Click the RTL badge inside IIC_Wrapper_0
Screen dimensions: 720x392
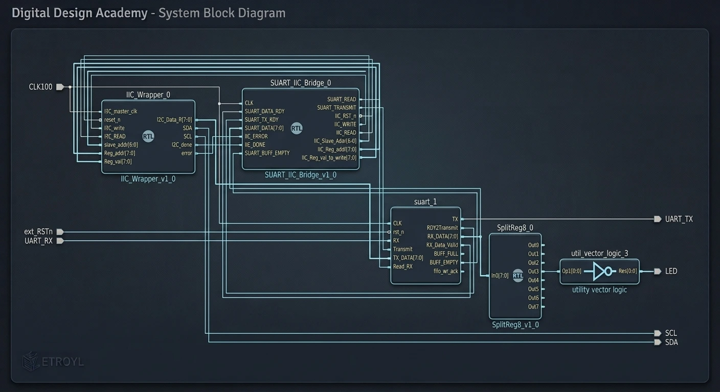(x=148, y=136)
